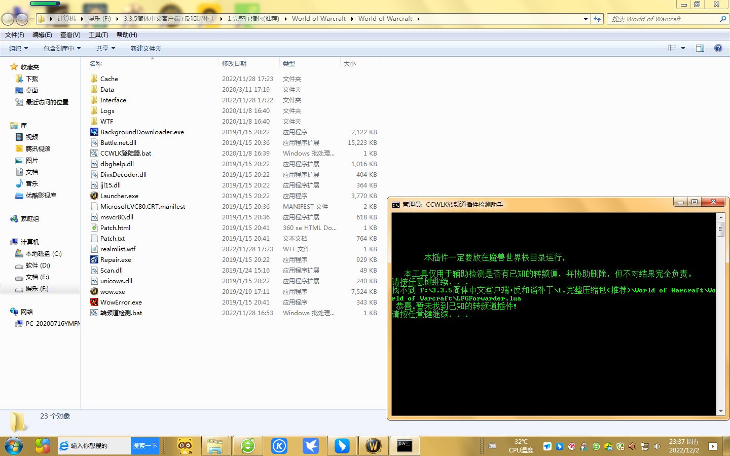Open the 文件(F) menu
This screenshot has height=456, width=730.
tap(15, 35)
